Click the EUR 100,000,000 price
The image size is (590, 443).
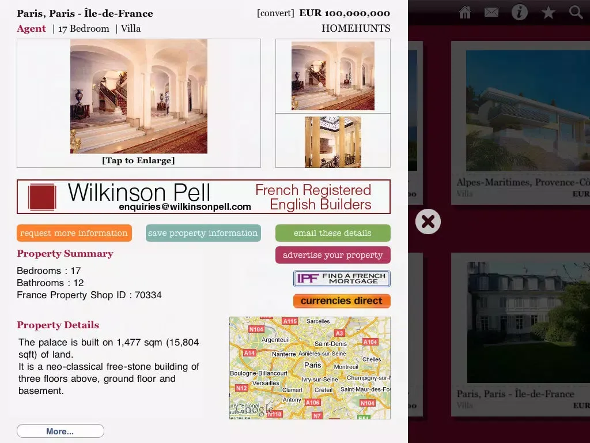(x=345, y=13)
